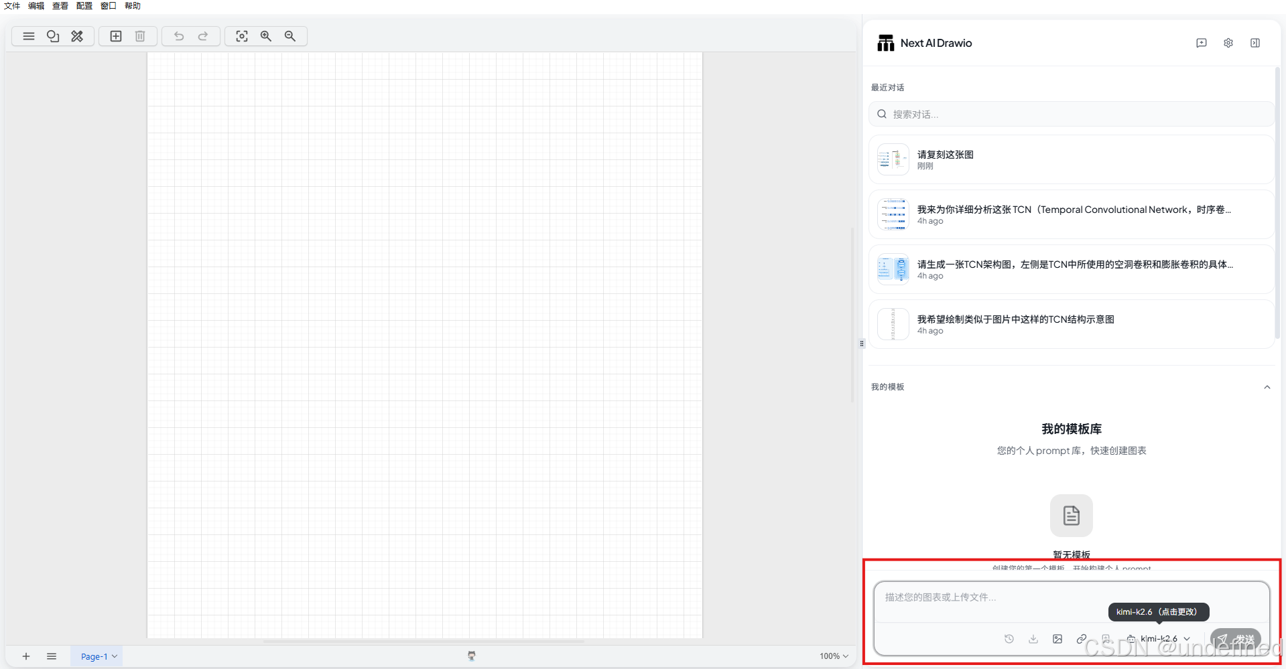
Task: Click the download icon in the chat input
Action: click(1033, 639)
